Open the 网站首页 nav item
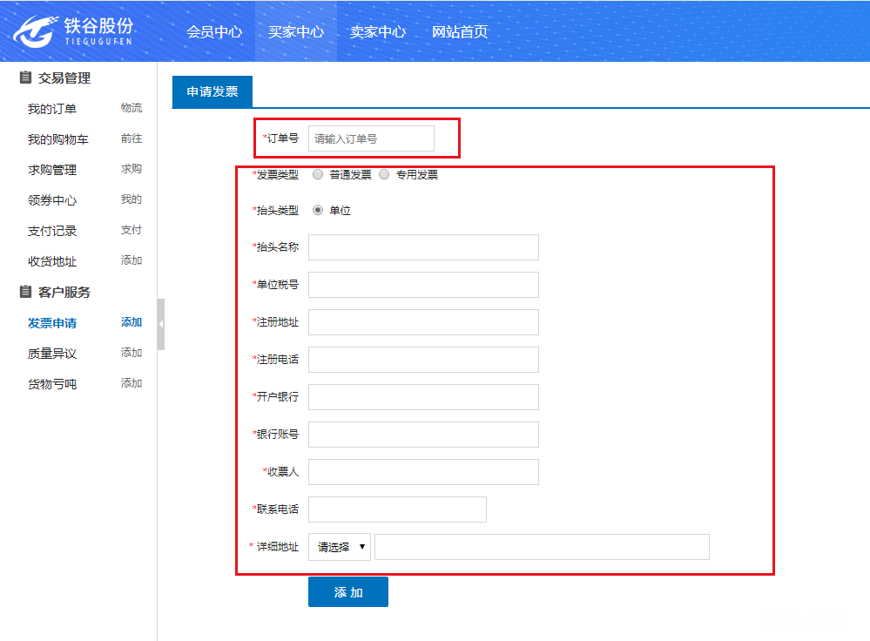 pos(460,32)
